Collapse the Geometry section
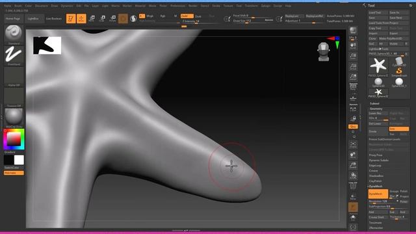Image resolution: width=416 pixels, height=234 pixels. pyautogui.click(x=376, y=109)
